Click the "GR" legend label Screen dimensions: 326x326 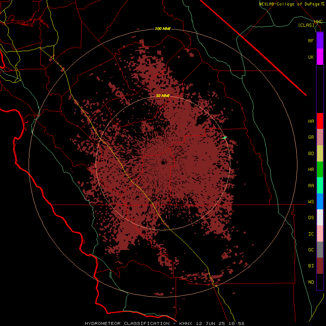pyautogui.click(x=311, y=137)
